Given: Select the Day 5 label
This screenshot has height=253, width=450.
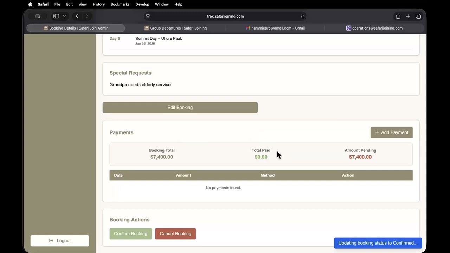Looking at the screenshot, I should coord(115,38).
